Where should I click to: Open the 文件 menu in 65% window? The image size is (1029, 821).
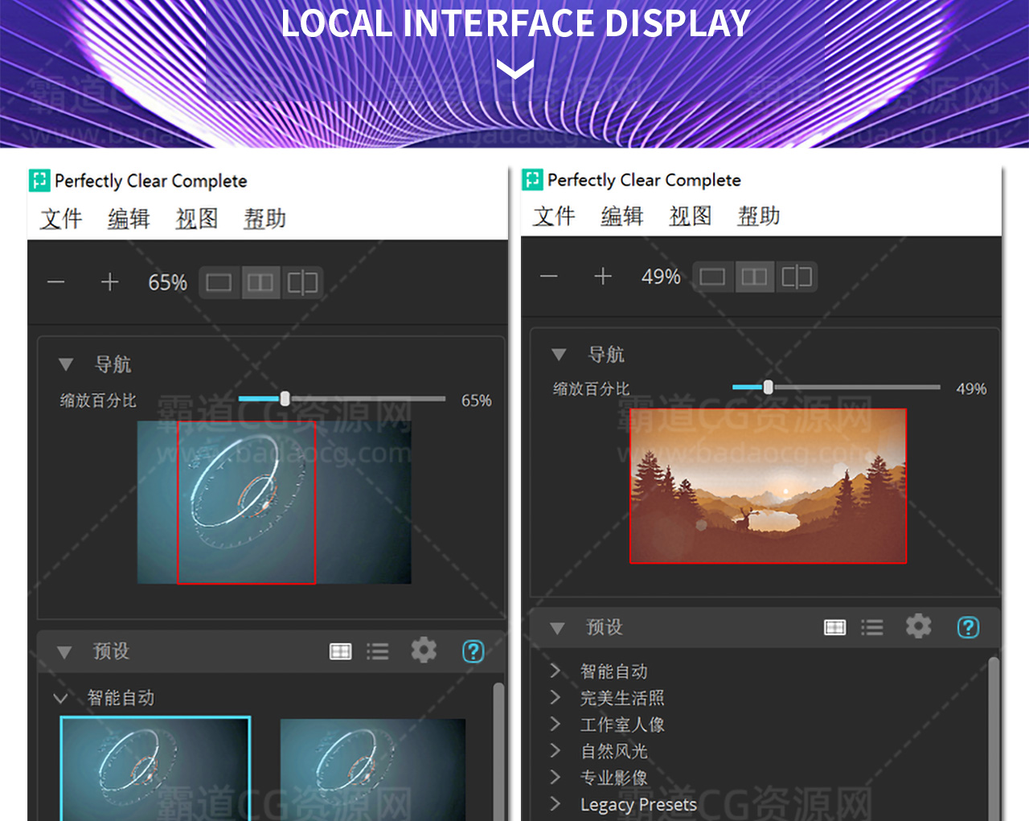(61, 219)
